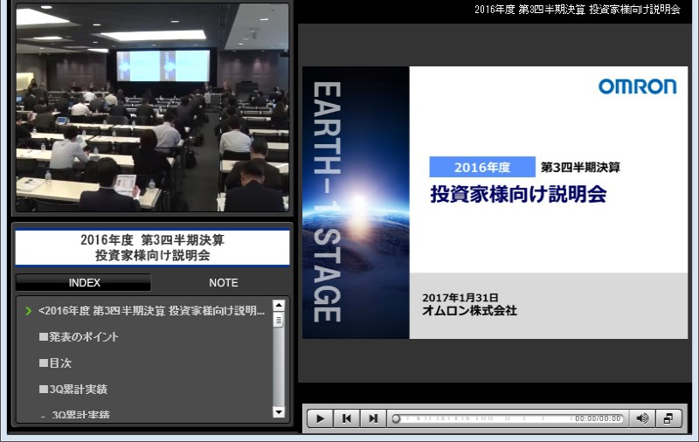The width and height of the screenshot is (699, 442).
Task: Switch to the NOTE tab
Action: [224, 282]
